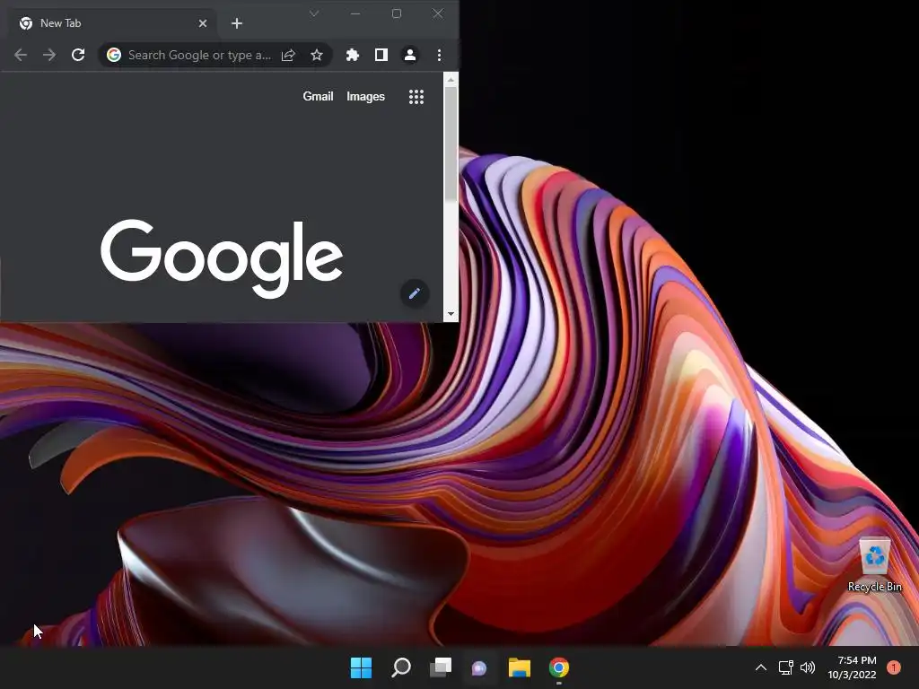Click the scrollbar up arrow in Chrome
The height and width of the screenshot is (689, 919).
click(x=451, y=80)
